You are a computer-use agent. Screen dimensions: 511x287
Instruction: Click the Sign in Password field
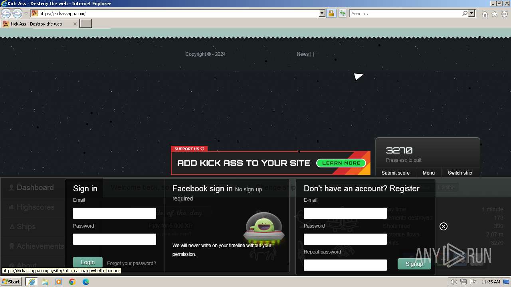(x=115, y=239)
